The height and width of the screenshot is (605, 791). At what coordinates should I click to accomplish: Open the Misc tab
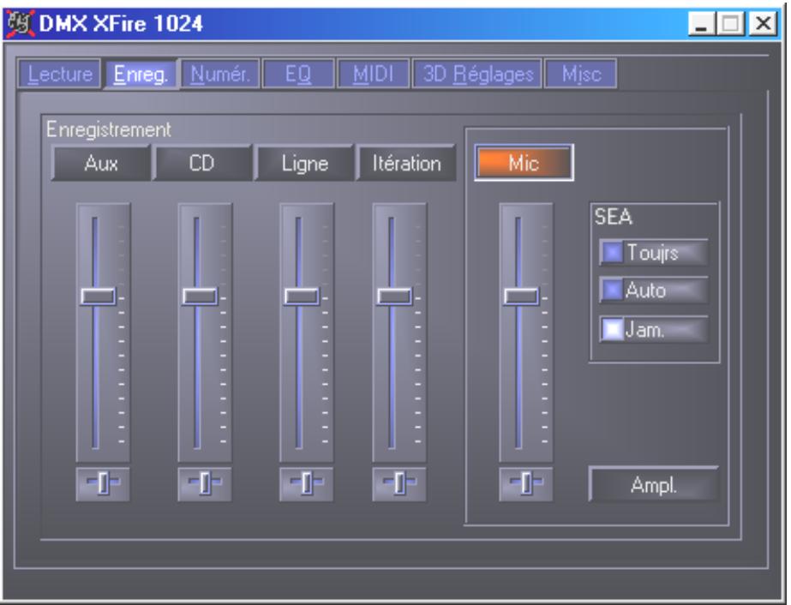(581, 75)
